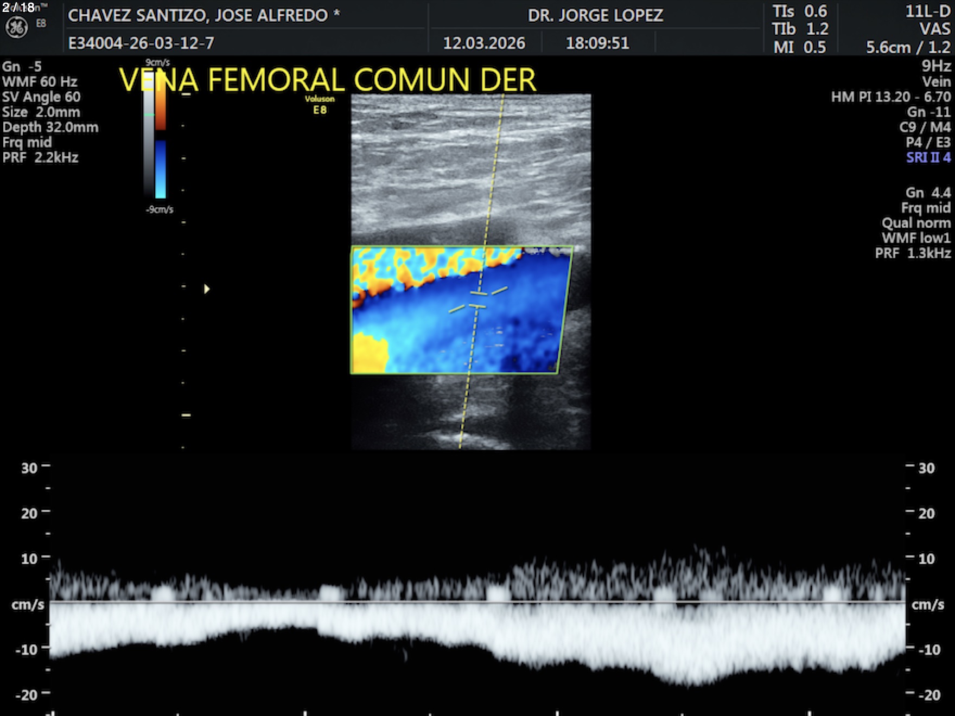Click the exam date 12.03.2026

484,43
